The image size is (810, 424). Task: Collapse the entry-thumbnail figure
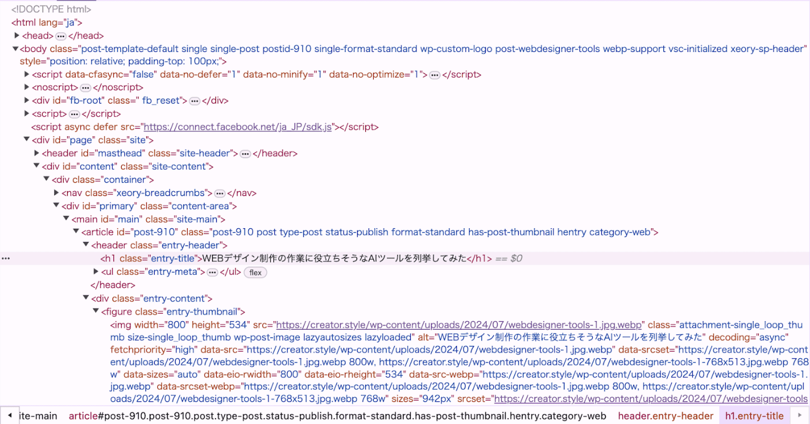coord(96,311)
